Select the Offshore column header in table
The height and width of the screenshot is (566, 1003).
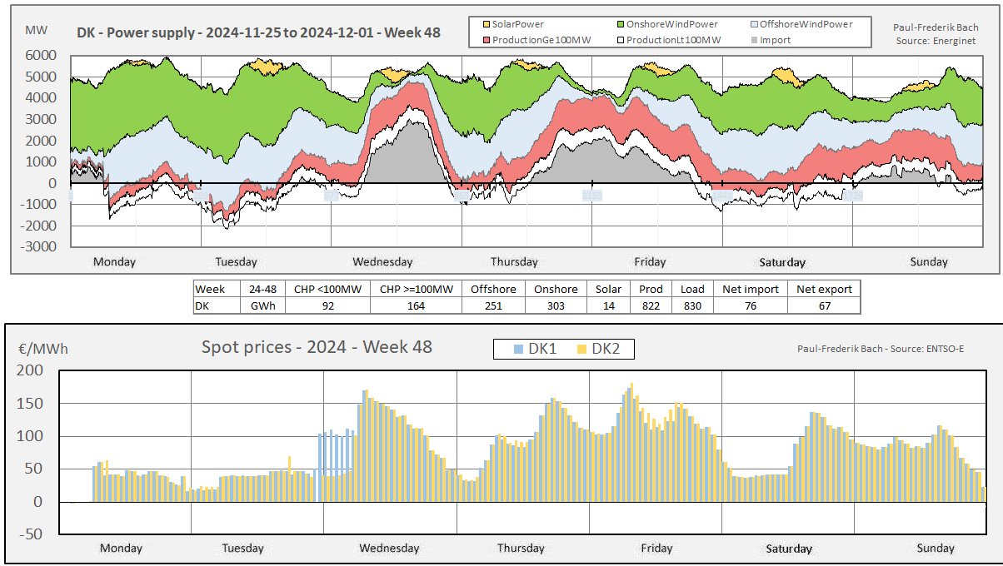pos(493,289)
